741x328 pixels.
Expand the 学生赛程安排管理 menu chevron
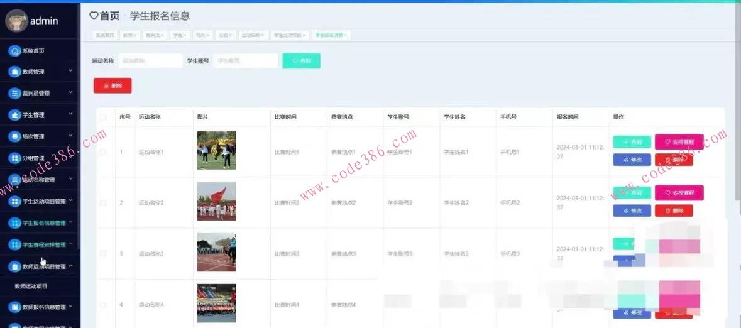pyautogui.click(x=71, y=244)
